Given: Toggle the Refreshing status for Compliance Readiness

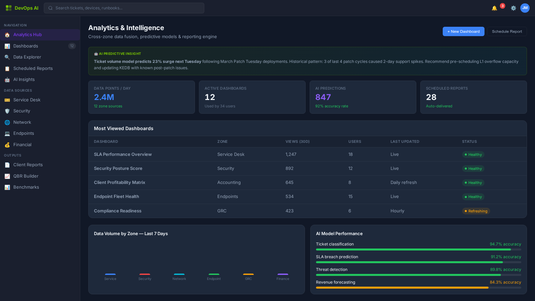Looking at the screenshot, I should (x=476, y=211).
